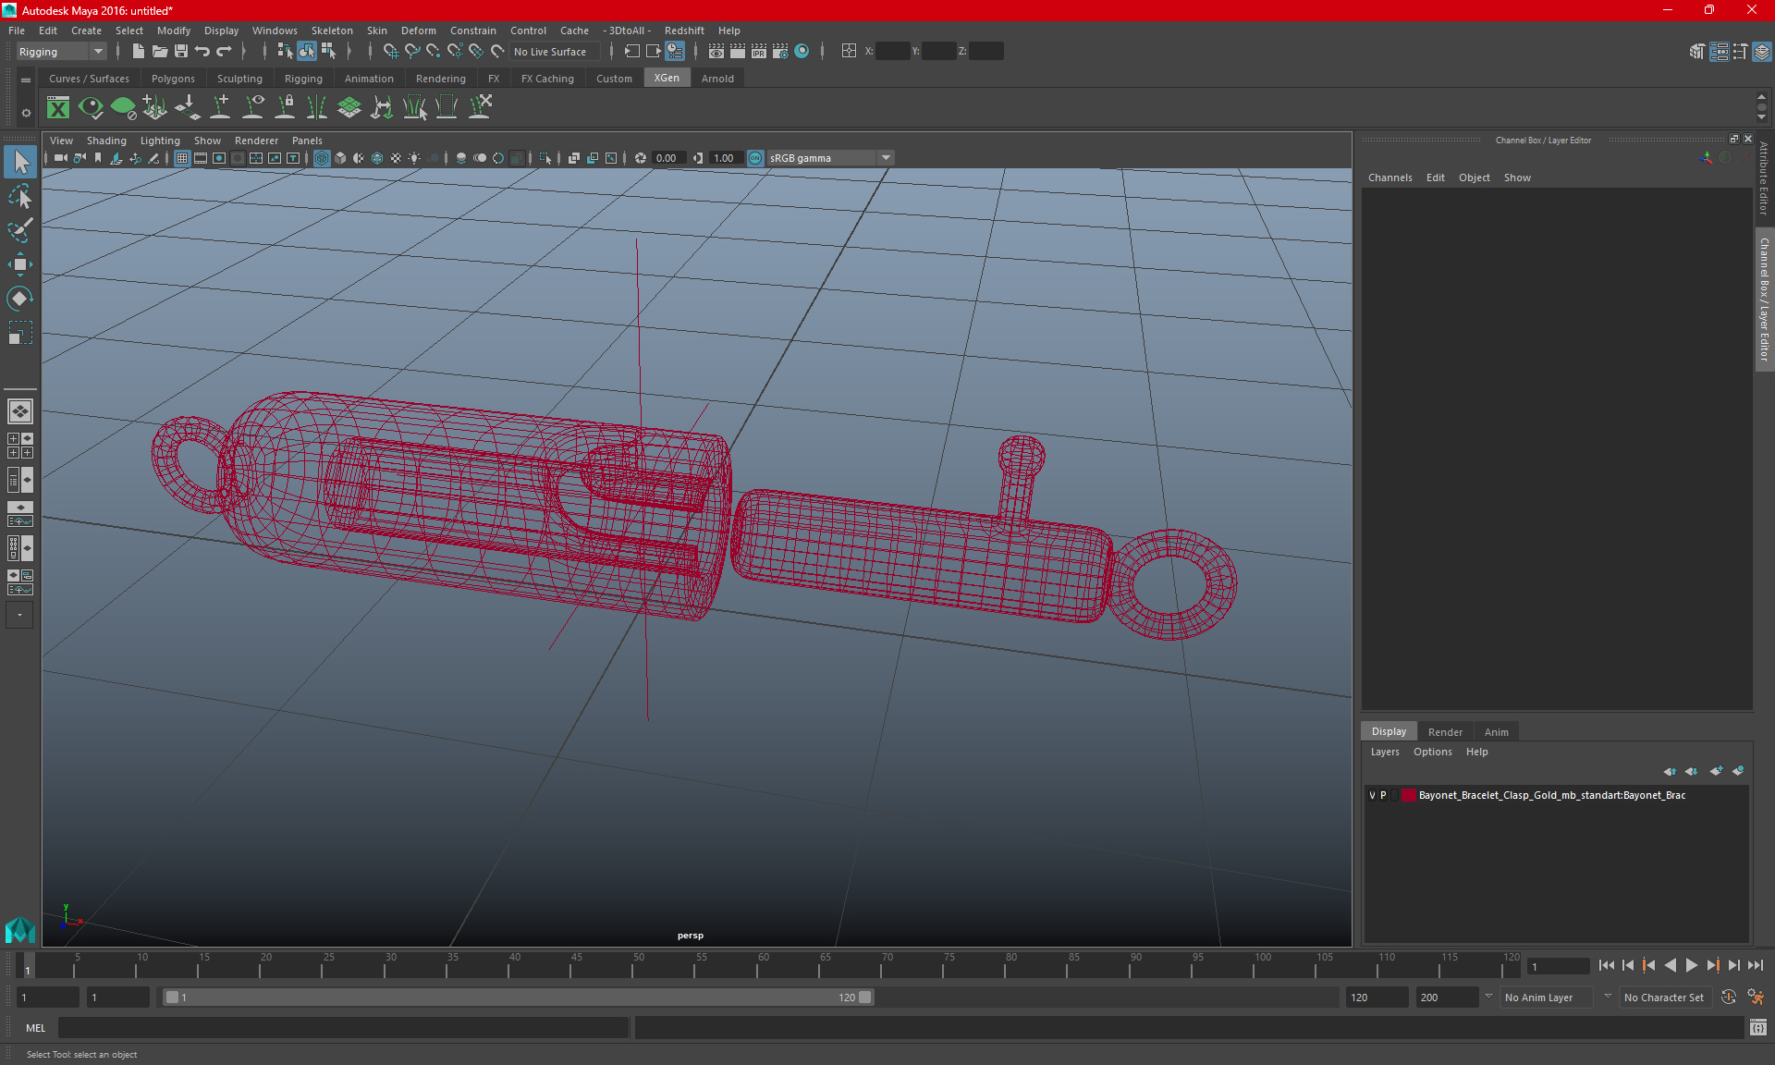Select the Lasso Select tool
Screen dimensions: 1775x1065
(19, 196)
